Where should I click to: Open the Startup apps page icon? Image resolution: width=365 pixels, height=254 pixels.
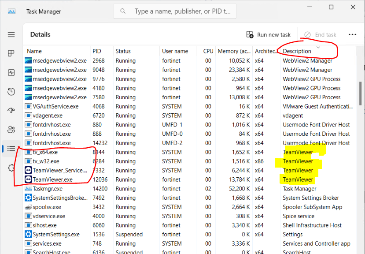click(x=11, y=110)
